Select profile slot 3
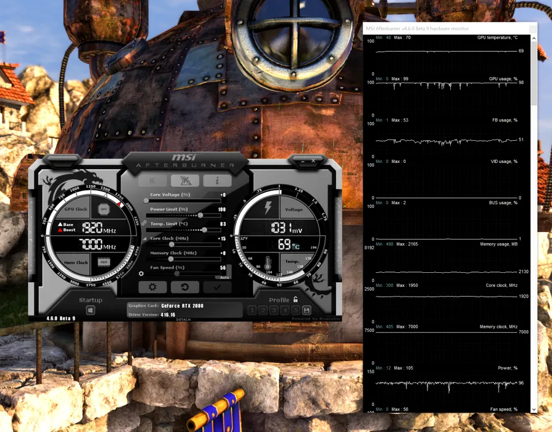This screenshot has height=432, width=552. point(274,310)
